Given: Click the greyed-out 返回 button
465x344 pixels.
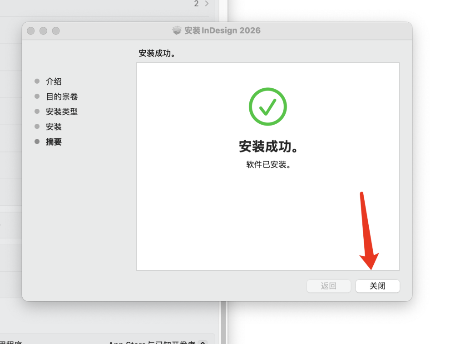Looking at the screenshot, I should coord(329,286).
